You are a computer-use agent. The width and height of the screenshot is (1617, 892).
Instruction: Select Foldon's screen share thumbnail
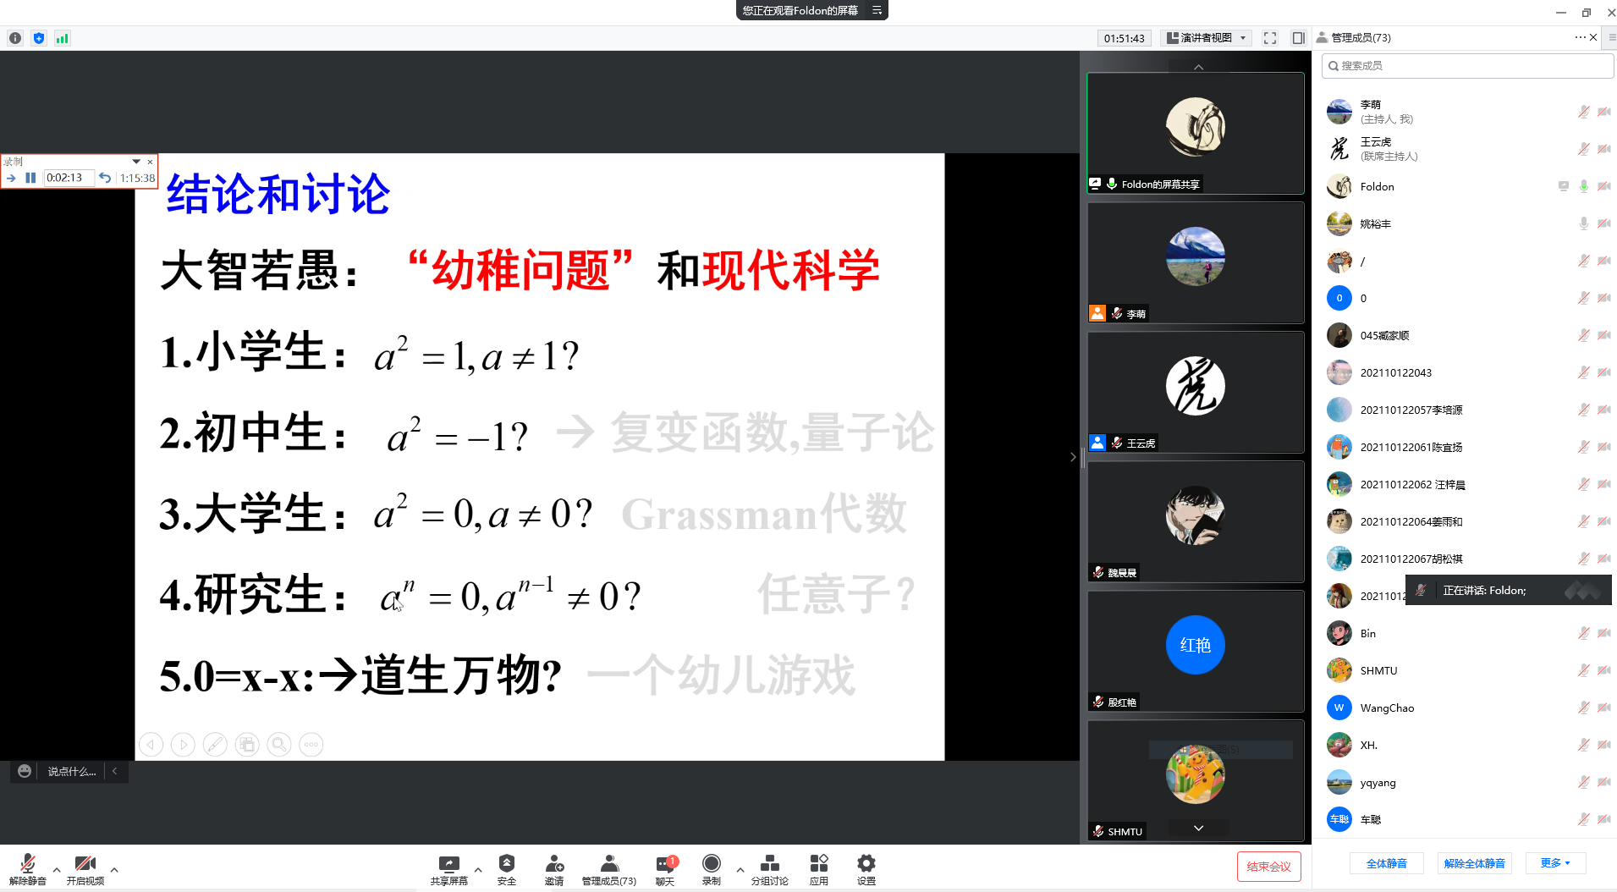pyautogui.click(x=1196, y=133)
